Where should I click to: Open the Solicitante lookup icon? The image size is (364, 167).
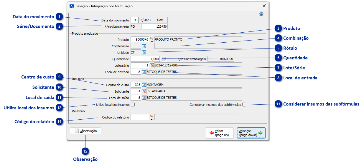pyautogui.click(x=144, y=91)
